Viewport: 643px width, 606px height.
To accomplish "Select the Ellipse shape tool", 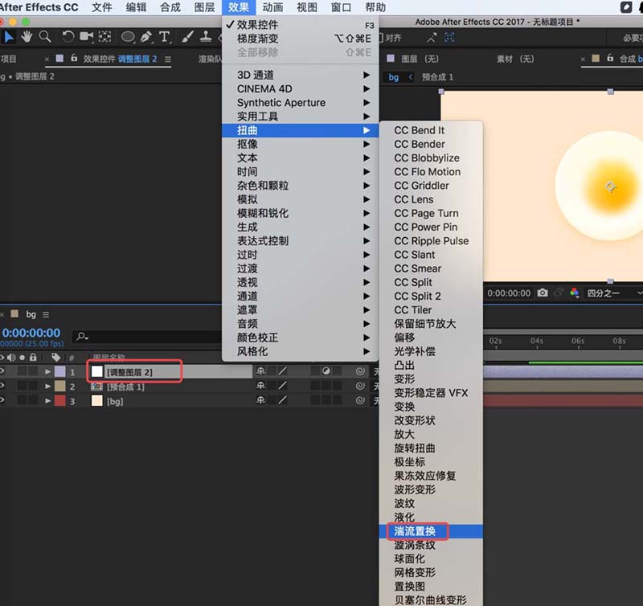I will click(128, 37).
